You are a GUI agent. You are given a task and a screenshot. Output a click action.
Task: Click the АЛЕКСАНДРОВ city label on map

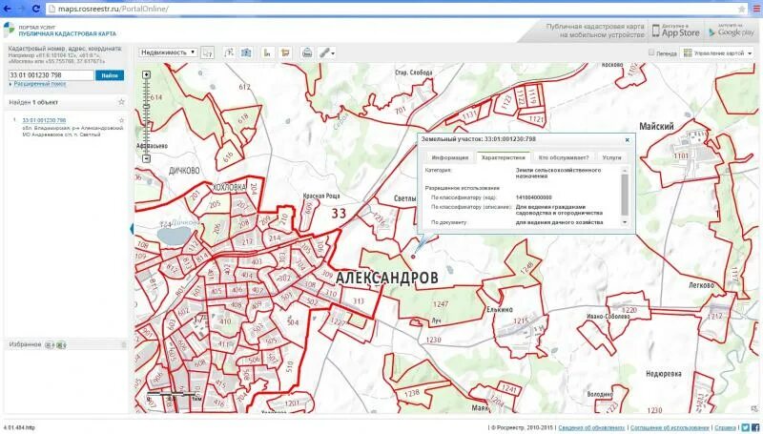(x=387, y=278)
